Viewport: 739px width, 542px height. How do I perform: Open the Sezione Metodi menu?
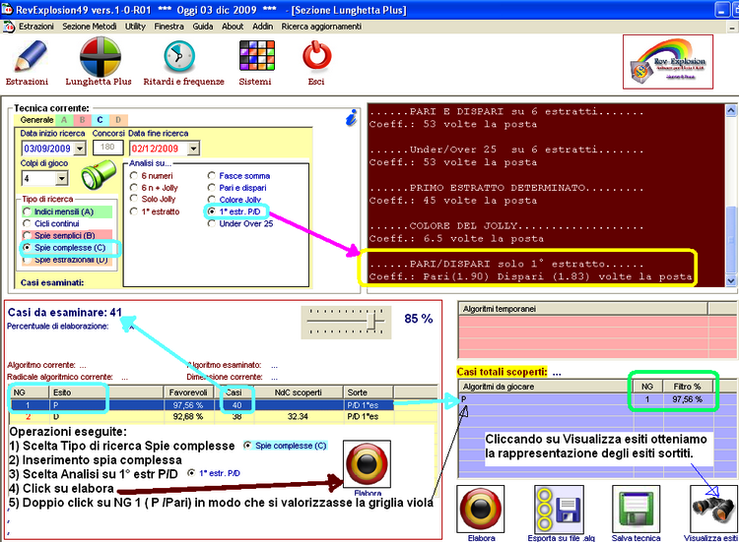(90, 27)
